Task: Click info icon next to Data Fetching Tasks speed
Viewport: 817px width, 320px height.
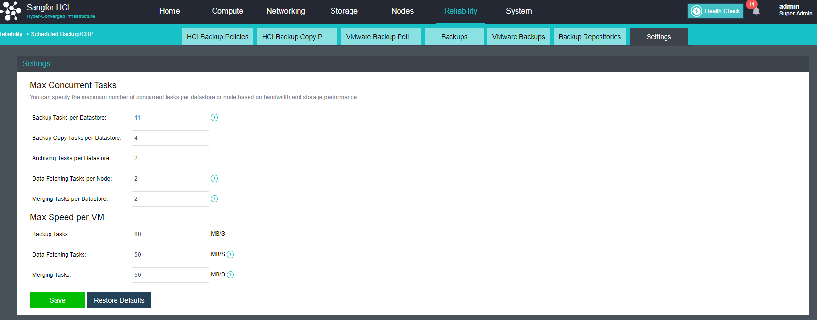Action: pyautogui.click(x=231, y=255)
